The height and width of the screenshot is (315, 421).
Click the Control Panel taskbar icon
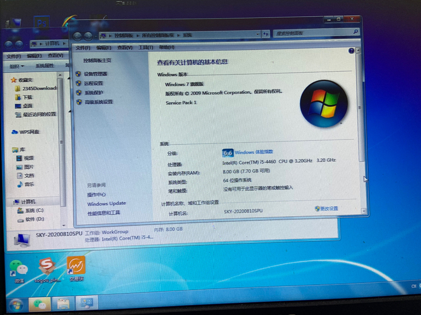pyautogui.click(x=87, y=303)
